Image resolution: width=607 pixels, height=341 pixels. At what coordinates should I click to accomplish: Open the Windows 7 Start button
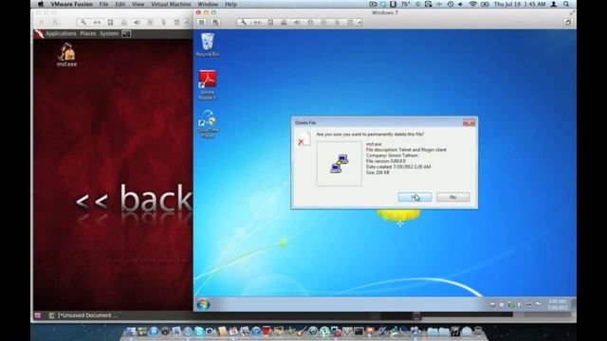203,305
